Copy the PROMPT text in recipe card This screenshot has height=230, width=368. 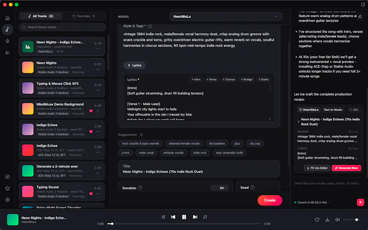(353, 132)
